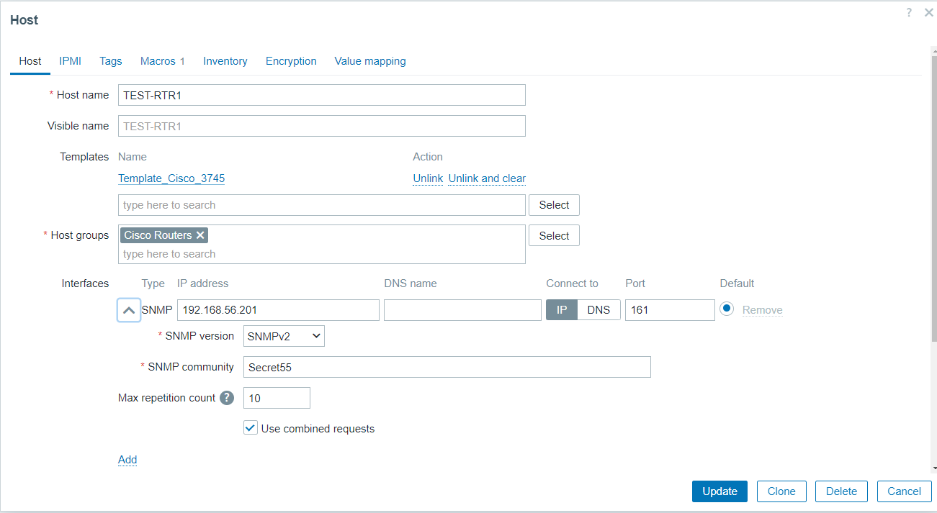Clone this host
This screenshot has height=513, width=937.
point(781,491)
